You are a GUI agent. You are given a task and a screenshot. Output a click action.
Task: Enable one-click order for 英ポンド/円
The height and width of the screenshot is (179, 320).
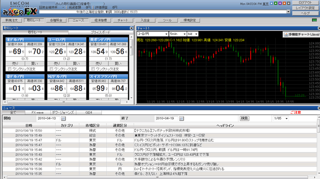pyautogui.click(x=93, y=69)
